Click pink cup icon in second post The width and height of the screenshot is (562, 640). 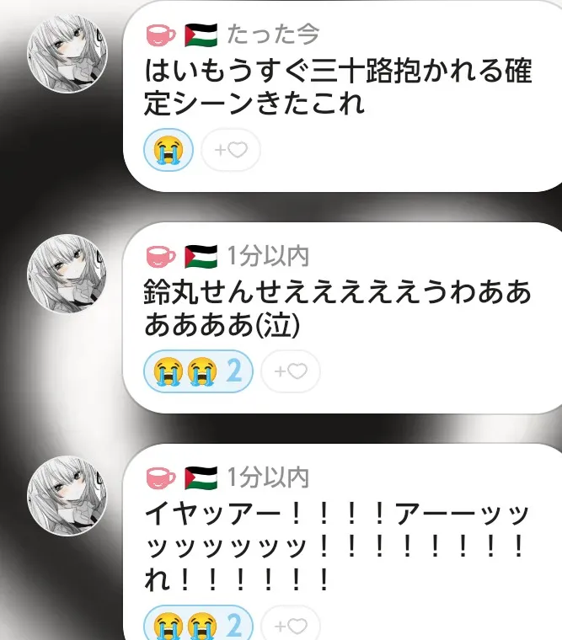(161, 257)
